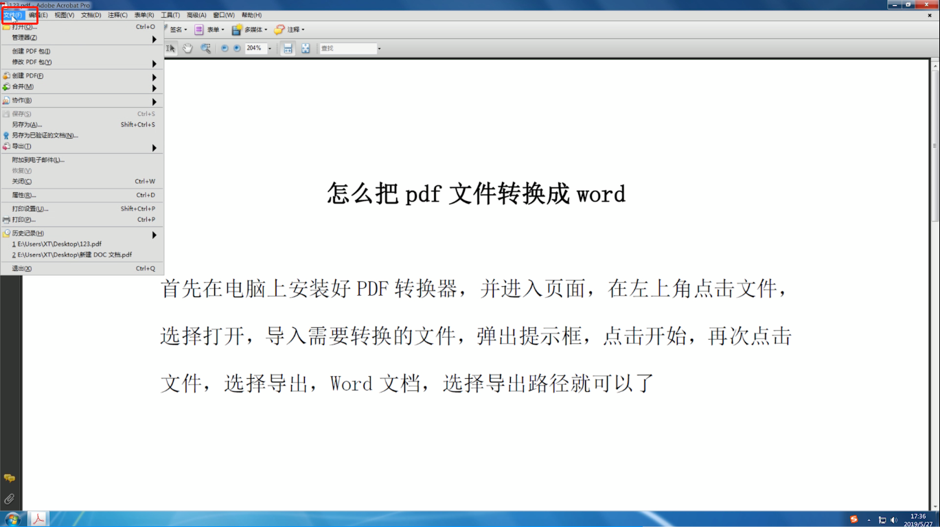Choose 打印(P)... print menu entry
This screenshot has width=940, height=527.
[82, 220]
